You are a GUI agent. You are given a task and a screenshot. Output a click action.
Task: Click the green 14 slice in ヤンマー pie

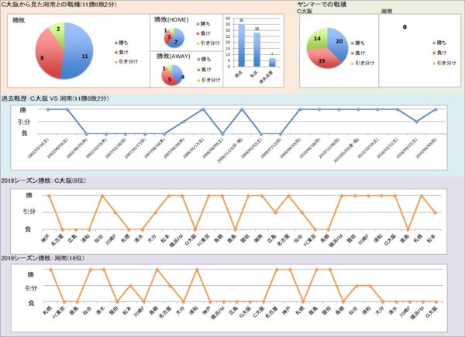319,39
